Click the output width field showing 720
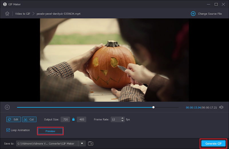 point(65,119)
